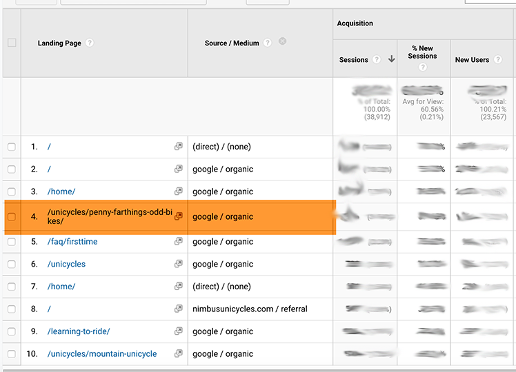Screen dimensions: 516x372
Task: Open /unicycles/mountain-unicycle landing page link
Action: click(102, 354)
